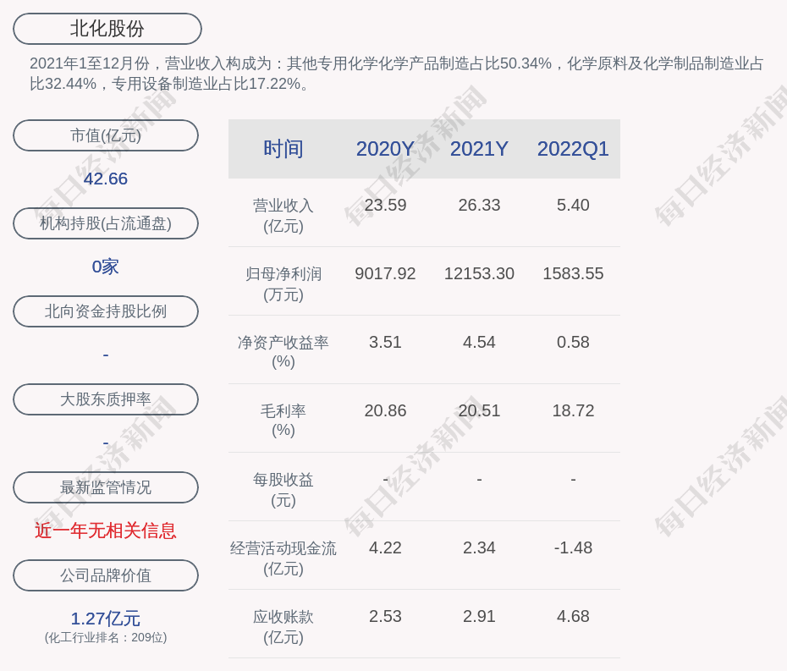Click the revenue composition paragraph starting 2021年1至12月份
Viewport: 787px width, 671px height.
click(x=397, y=74)
